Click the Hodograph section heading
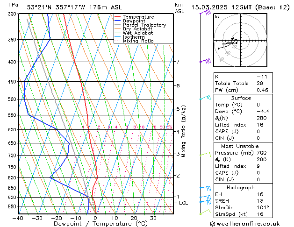The image size is (294, 227). coord(241,188)
